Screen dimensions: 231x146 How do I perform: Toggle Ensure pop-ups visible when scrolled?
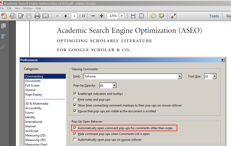click(x=75, y=111)
